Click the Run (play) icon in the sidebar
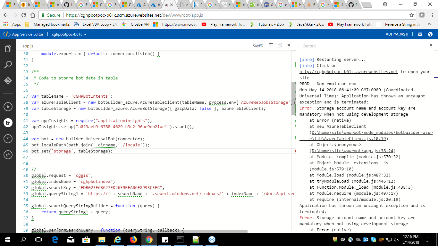The image size is (438, 246). pyautogui.click(x=8, y=107)
